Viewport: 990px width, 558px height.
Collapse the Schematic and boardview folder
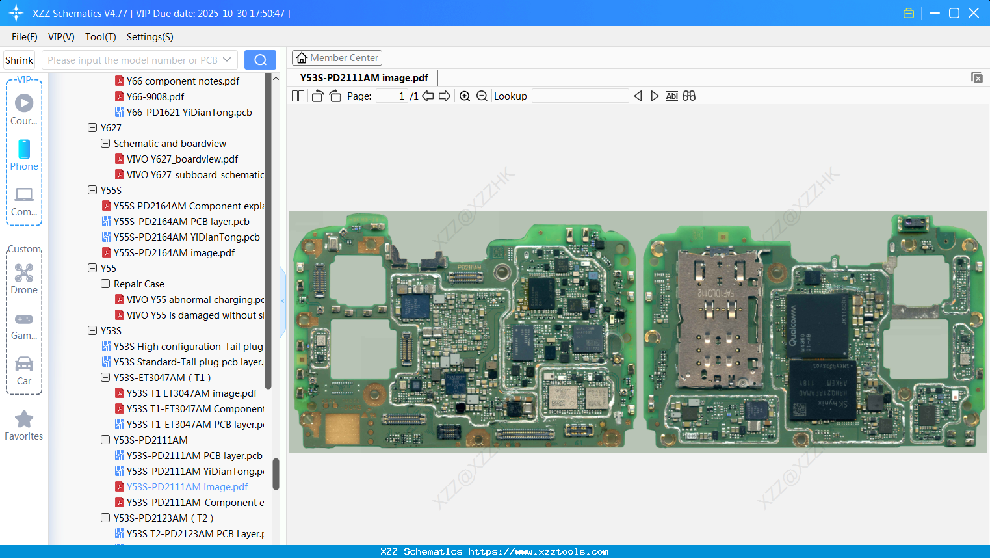coord(105,143)
